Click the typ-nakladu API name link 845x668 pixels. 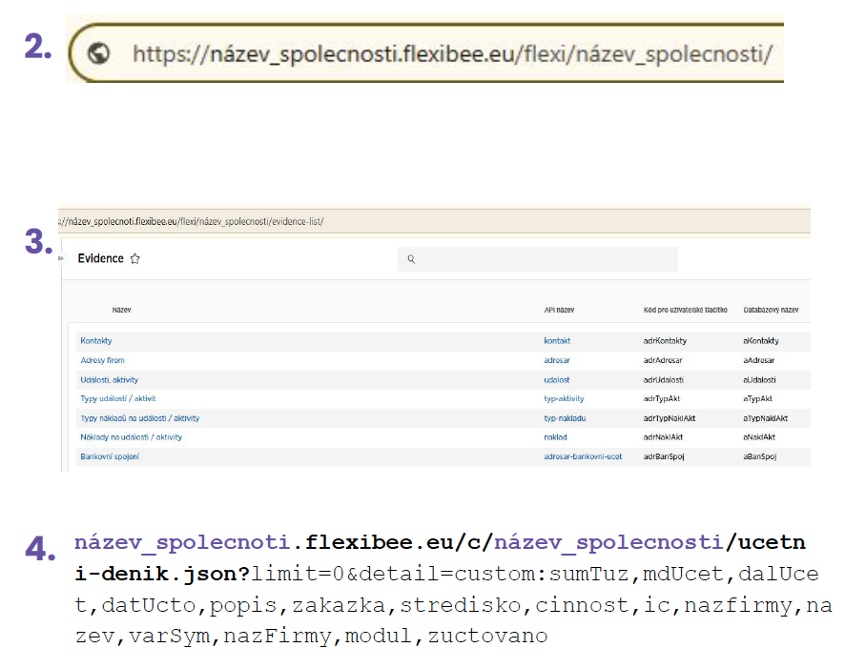click(565, 417)
